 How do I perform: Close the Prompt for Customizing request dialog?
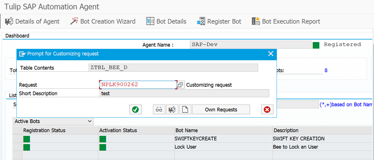(x=271, y=54)
